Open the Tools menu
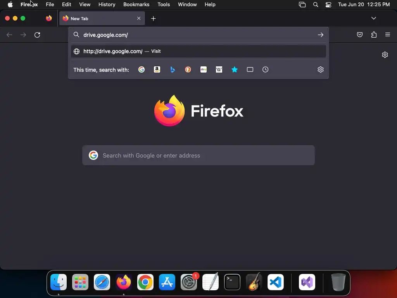 164,4
